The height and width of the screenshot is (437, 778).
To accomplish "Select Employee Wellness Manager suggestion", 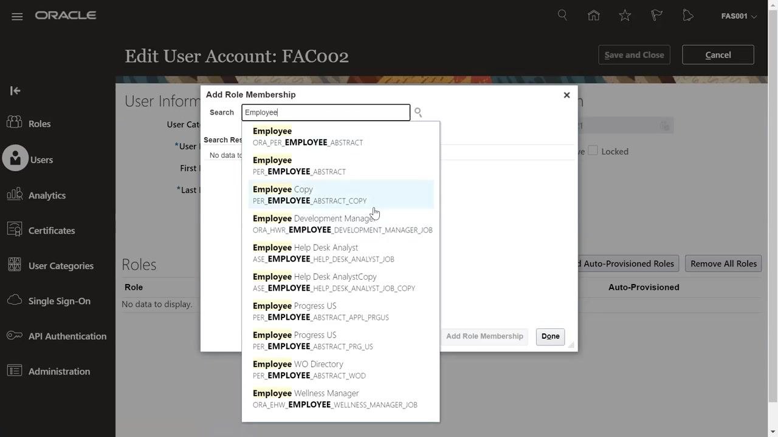I will tap(340, 399).
